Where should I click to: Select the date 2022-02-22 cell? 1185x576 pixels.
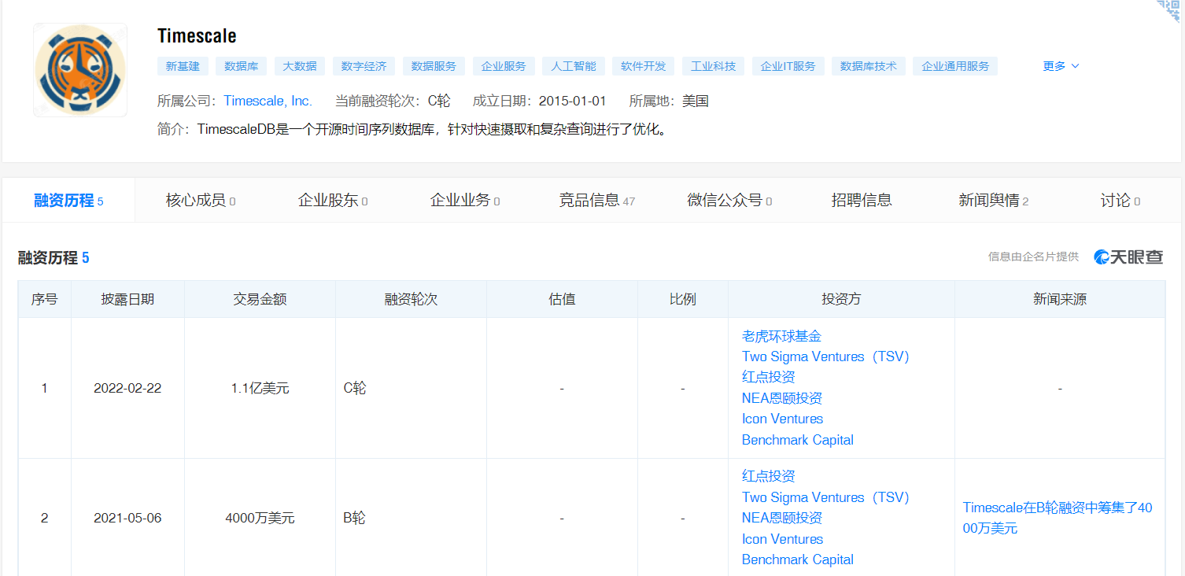pos(127,388)
